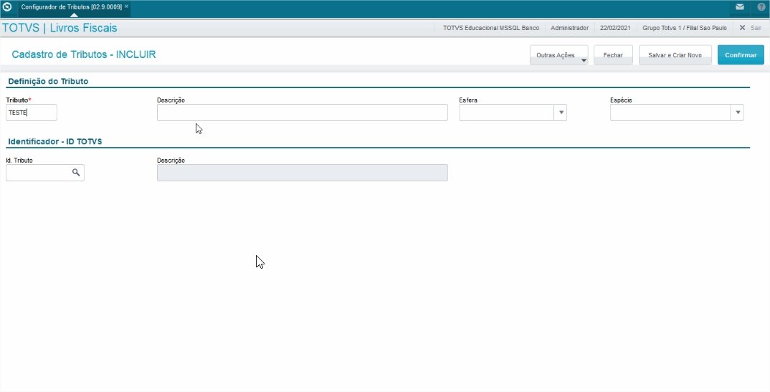Click the Descrição field beside Tributo
The image size is (770, 392).
pos(302,113)
